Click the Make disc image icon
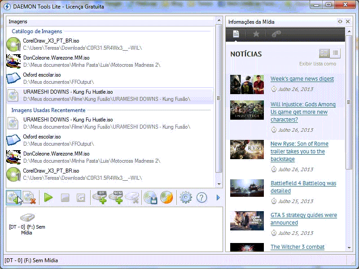The width and height of the screenshot is (359, 269). tap(150, 197)
